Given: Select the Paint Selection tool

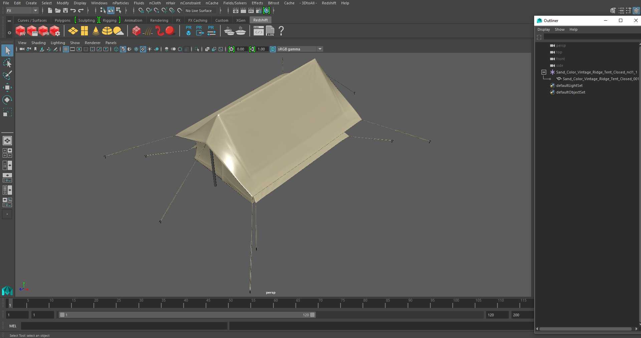Looking at the screenshot, I should pos(7,75).
